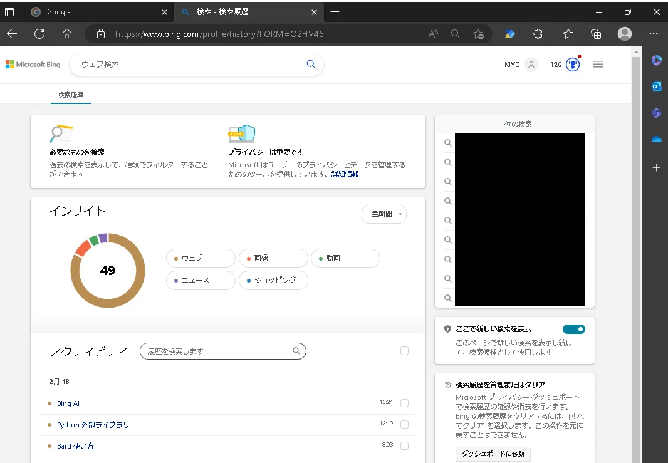Click the browser address bar URL
This screenshot has height=463, width=668.
click(219, 34)
